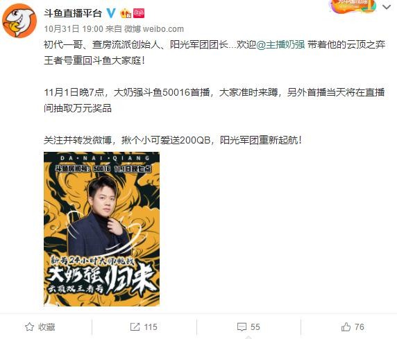Enlarge the 大奶强归来 poster image
Screen dimensions: 397x339
click(x=102, y=229)
